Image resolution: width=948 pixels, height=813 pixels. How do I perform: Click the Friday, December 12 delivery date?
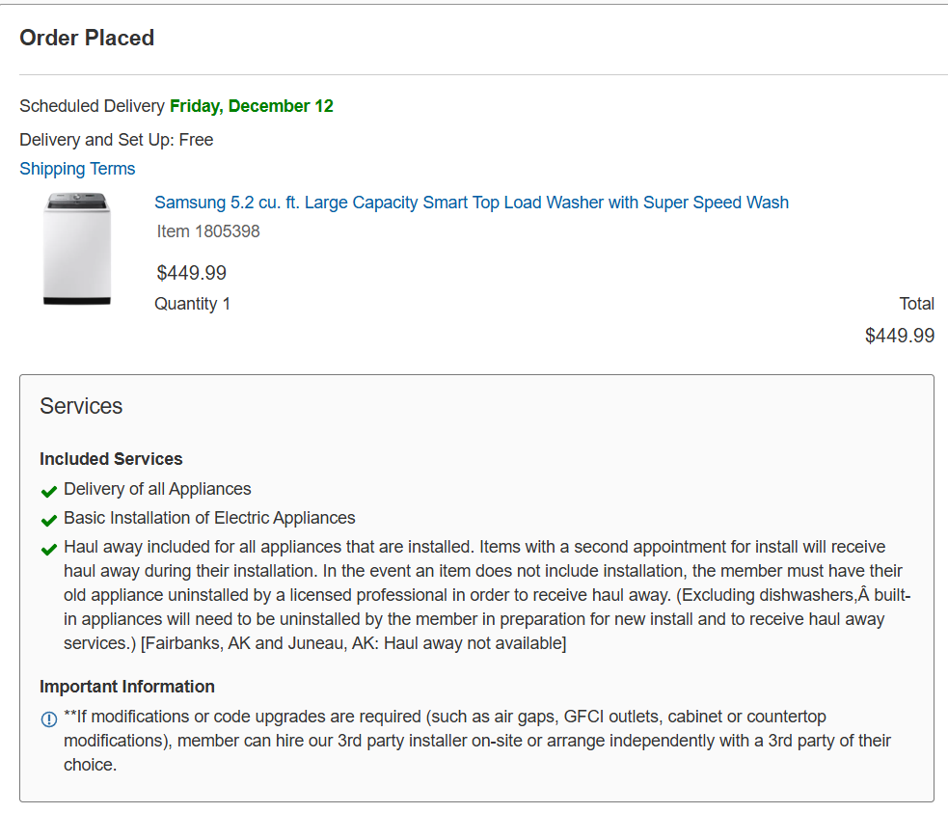(x=252, y=106)
